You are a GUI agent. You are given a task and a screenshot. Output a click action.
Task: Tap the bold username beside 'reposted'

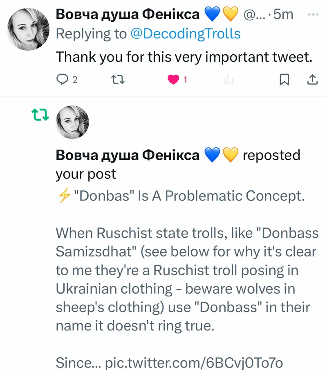pyautogui.click(x=127, y=155)
